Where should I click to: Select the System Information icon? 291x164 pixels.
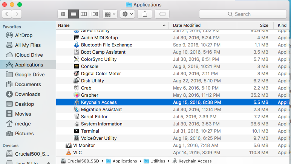[77, 124]
